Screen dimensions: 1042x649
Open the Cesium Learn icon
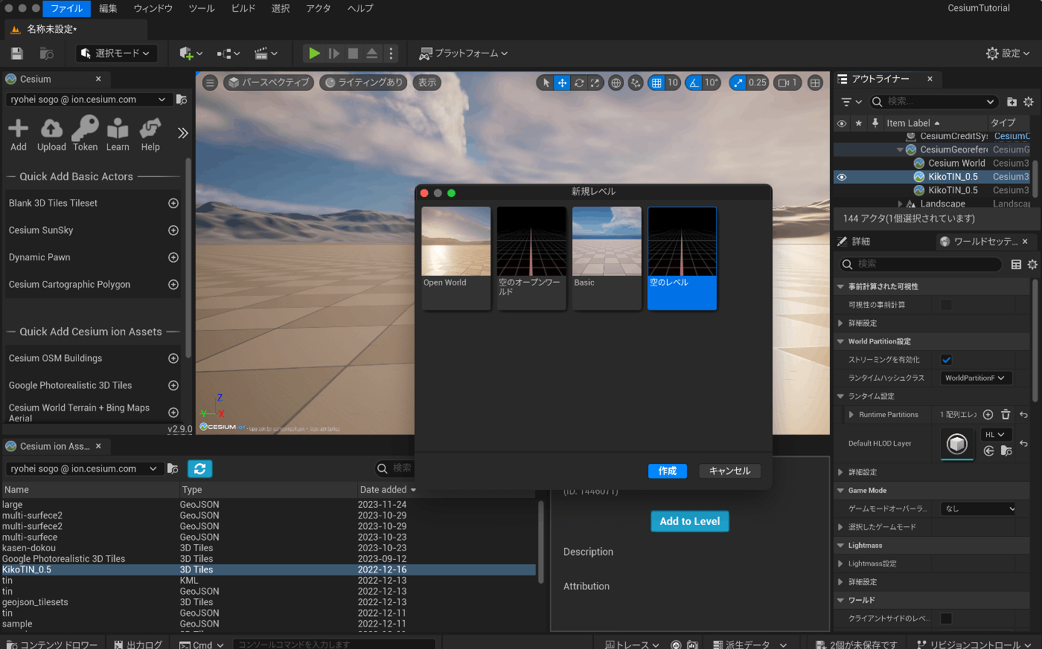point(118,135)
